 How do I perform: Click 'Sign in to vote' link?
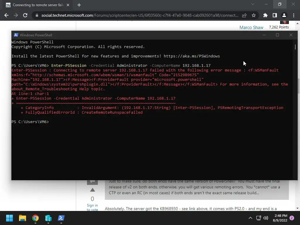tap(92, 207)
